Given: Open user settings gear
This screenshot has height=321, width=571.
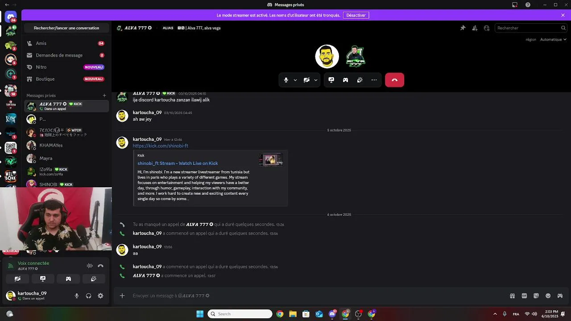Looking at the screenshot, I should click(100, 296).
